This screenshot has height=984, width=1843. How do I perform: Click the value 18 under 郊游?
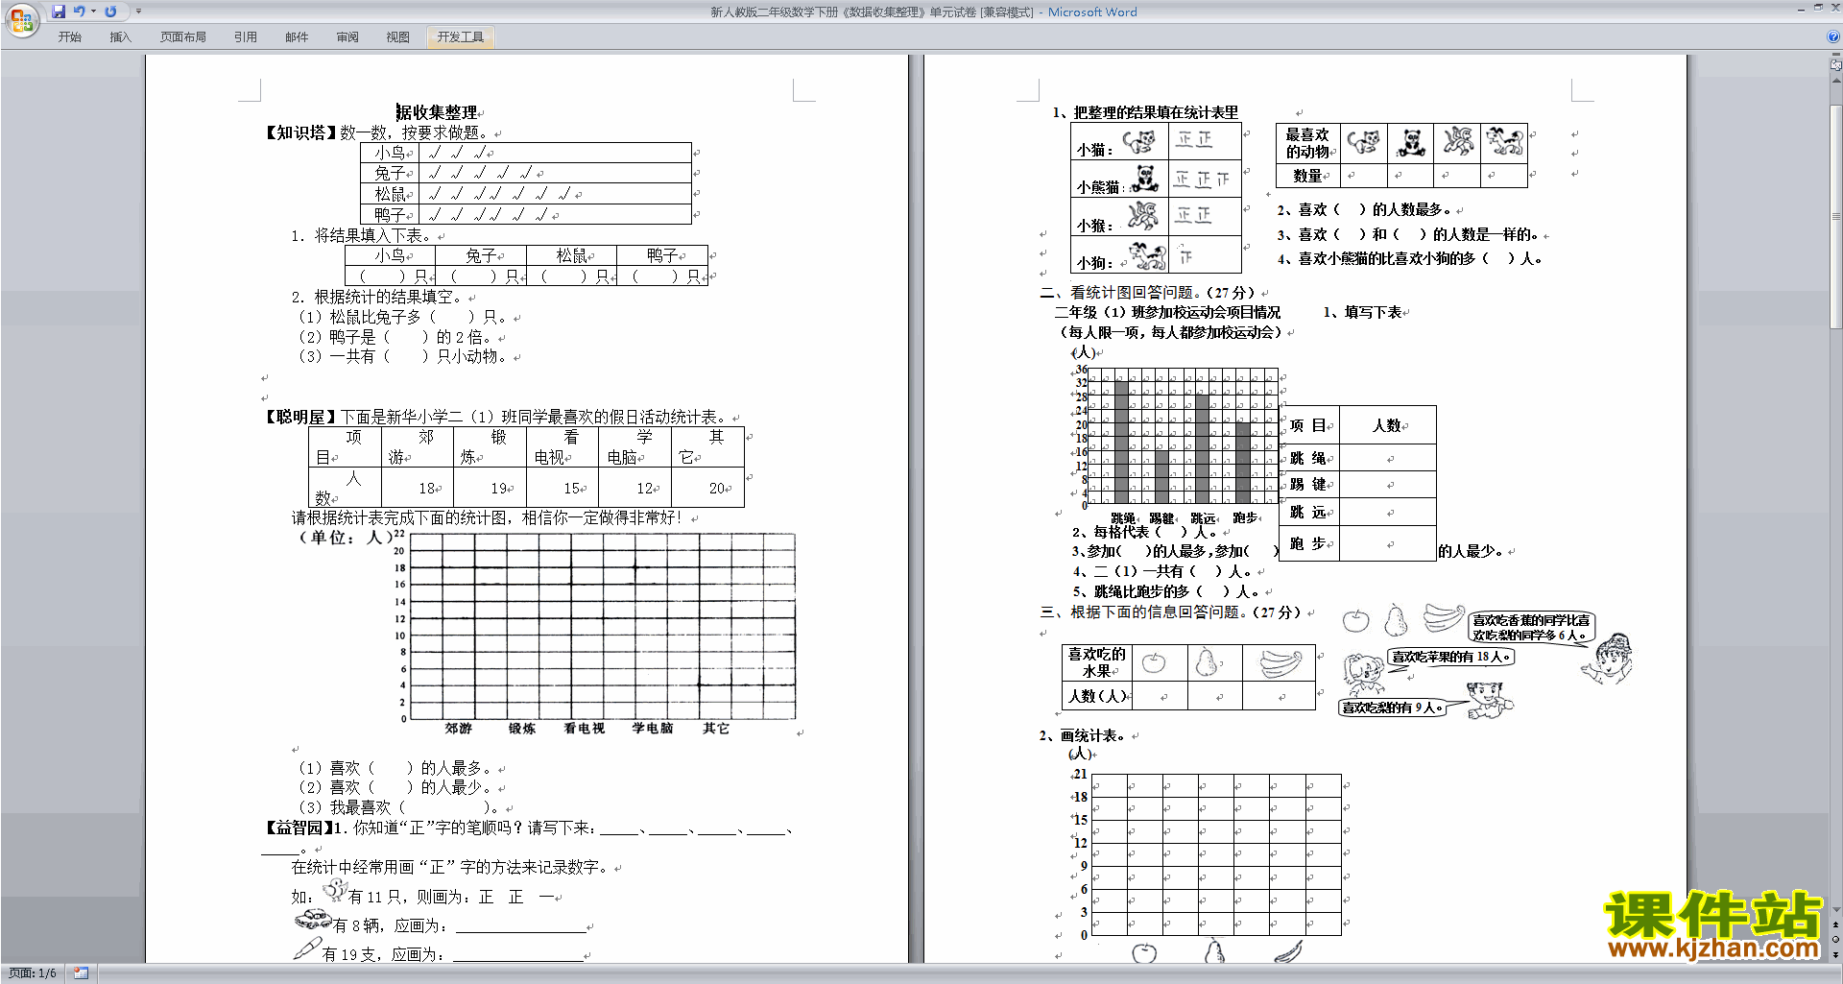pos(427,488)
